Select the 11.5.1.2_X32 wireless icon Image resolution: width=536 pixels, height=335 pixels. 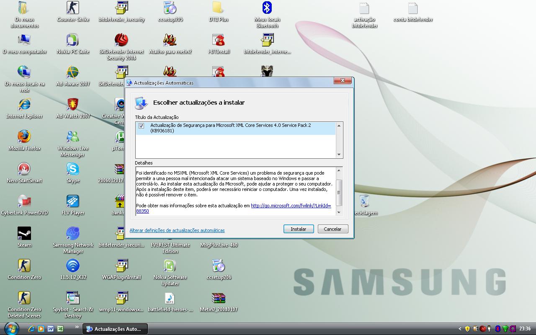73,269
